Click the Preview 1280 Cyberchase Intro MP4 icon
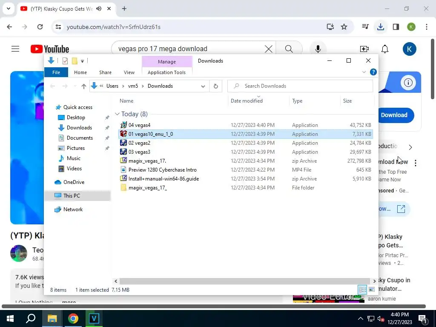The width and height of the screenshot is (436, 327). point(123,169)
